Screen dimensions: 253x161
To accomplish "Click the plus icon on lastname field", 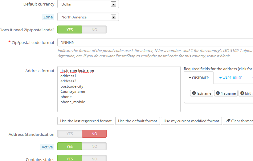I will (x=194, y=93).
